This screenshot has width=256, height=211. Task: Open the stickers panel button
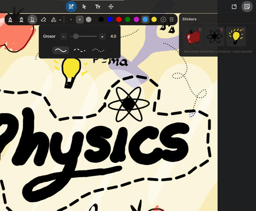coord(247,7)
